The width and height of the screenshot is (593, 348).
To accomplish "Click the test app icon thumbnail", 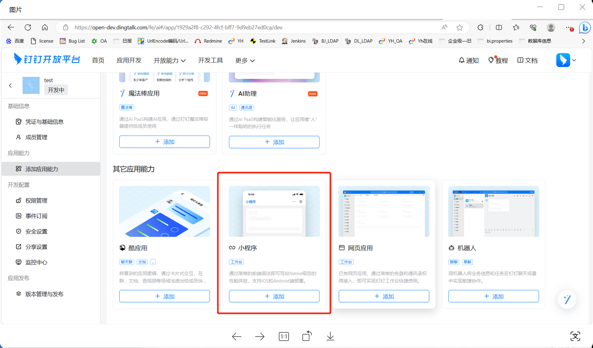I will click(x=31, y=85).
